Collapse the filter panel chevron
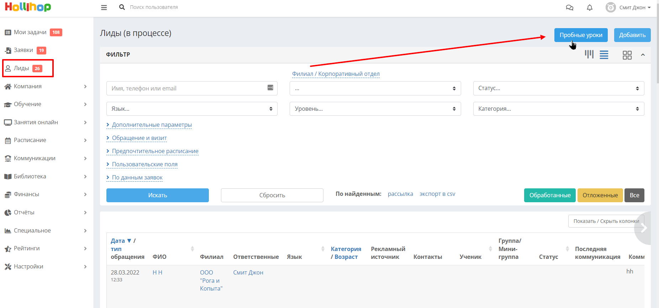 click(643, 55)
